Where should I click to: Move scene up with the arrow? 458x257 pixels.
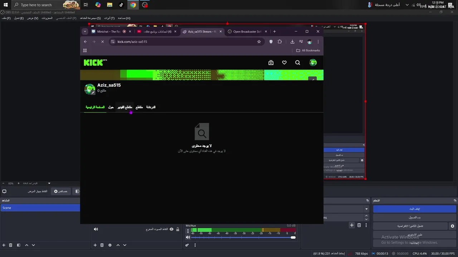coord(26,245)
